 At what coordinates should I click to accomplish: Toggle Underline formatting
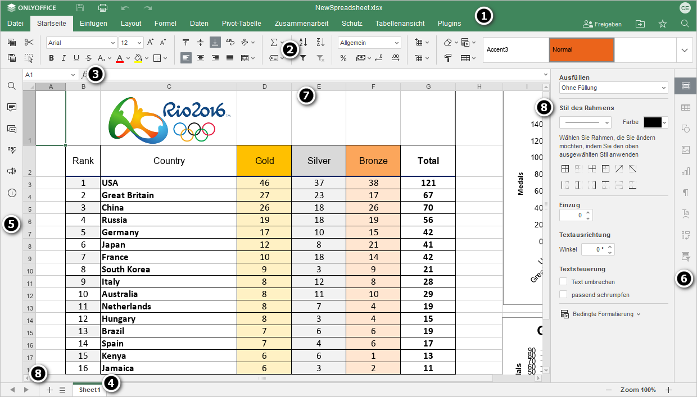point(76,58)
